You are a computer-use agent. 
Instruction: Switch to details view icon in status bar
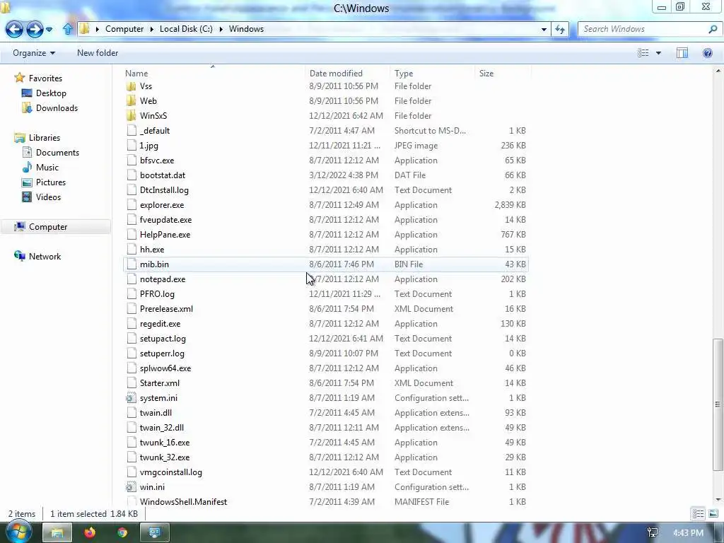click(698, 514)
